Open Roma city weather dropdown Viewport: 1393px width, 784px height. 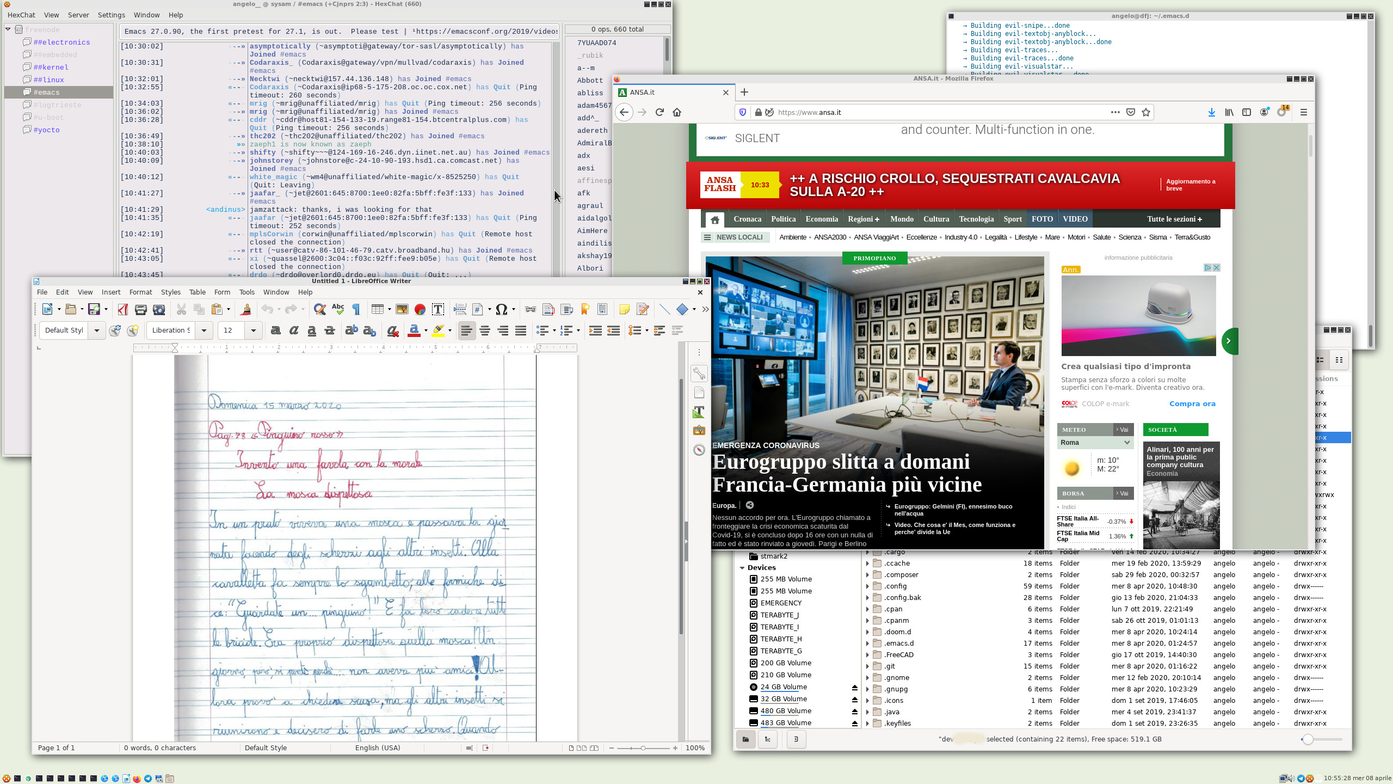click(x=1126, y=443)
